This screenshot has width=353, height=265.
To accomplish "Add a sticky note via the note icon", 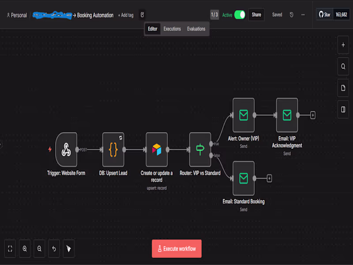I will point(343,87).
